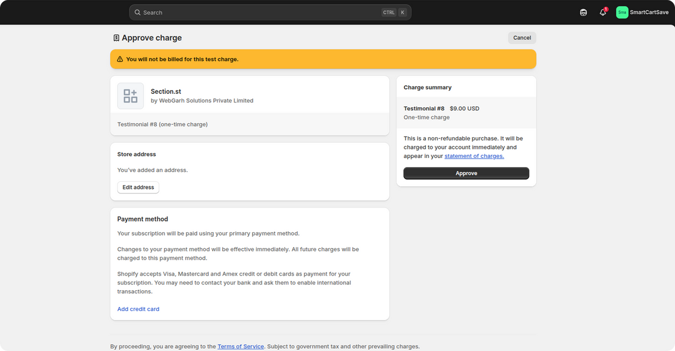
Task: Click the CTRL shortcut key badge
Action: tap(389, 12)
